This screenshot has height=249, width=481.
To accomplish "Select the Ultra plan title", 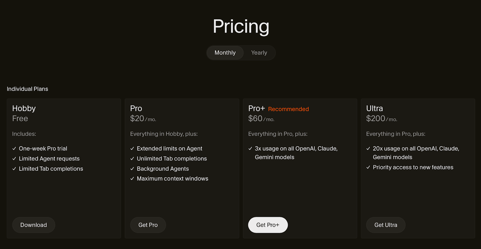I will [x=374, y=108].
